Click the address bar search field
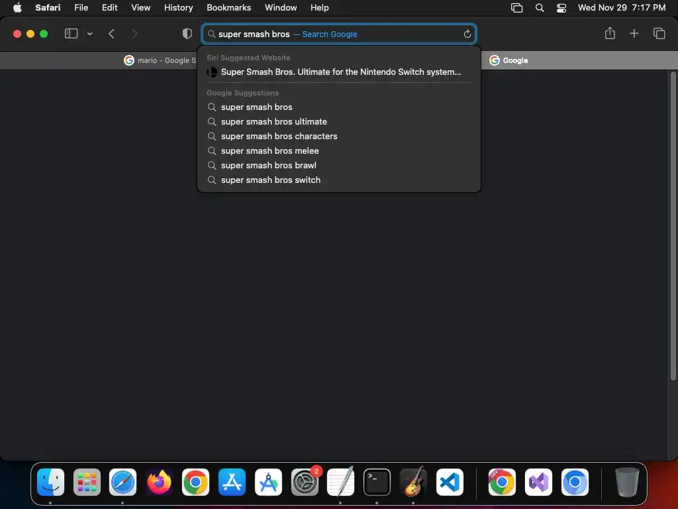678x509 pixels. [x=338, y=34]
